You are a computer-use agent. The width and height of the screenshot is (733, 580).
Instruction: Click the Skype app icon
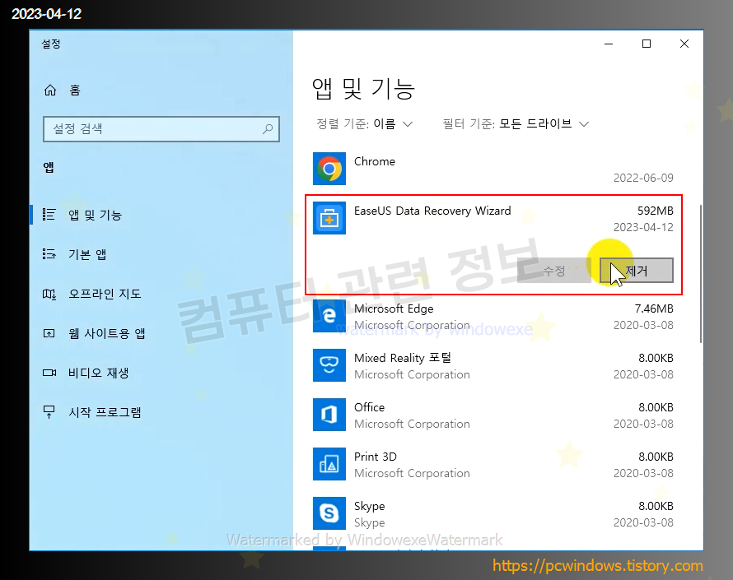pyautogui.click(x=329, y=513)
